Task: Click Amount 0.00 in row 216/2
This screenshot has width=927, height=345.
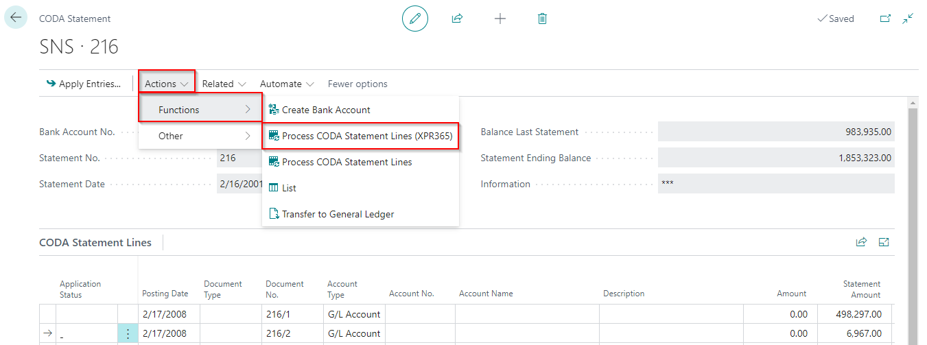Action: tap(780, 333)
